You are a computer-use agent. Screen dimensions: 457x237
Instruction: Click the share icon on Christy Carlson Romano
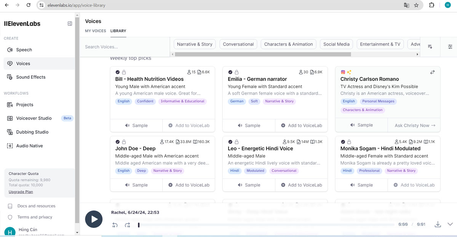pyautogui.click(x=432, y=72)
